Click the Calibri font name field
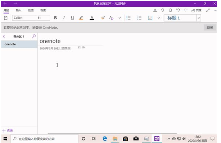Screen dimensions: 221x143 [24, 18]
